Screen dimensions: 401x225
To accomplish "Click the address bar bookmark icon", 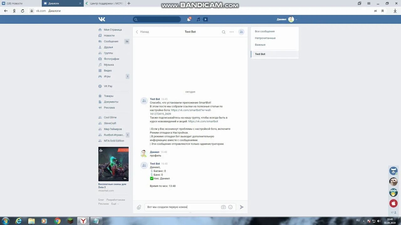I will point(383,11).
